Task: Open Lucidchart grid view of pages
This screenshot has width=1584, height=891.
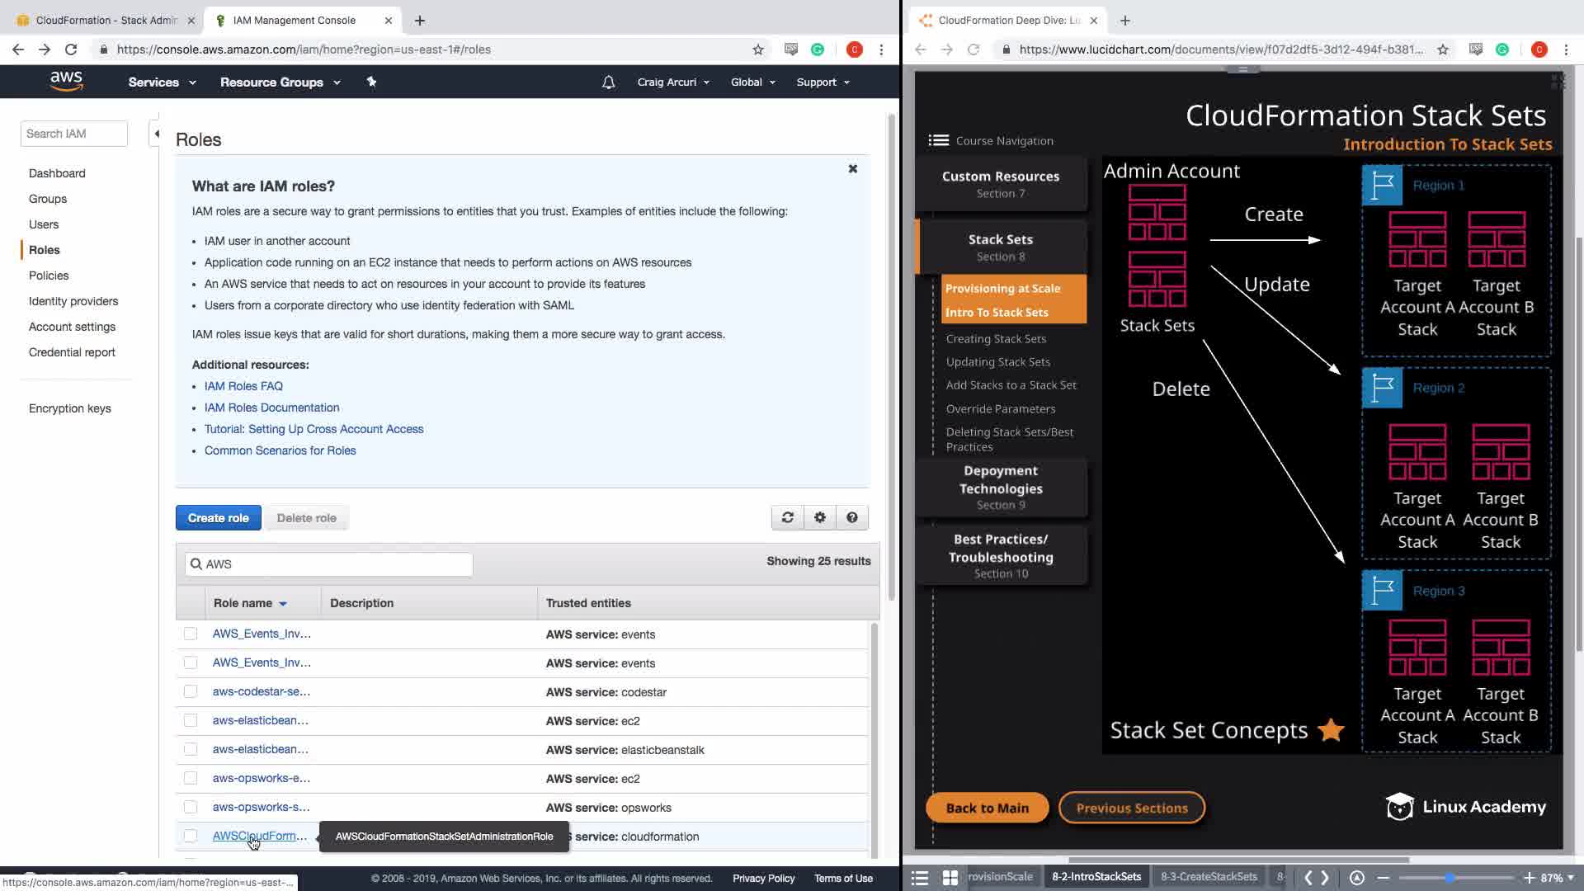Action: coord(950,878)
